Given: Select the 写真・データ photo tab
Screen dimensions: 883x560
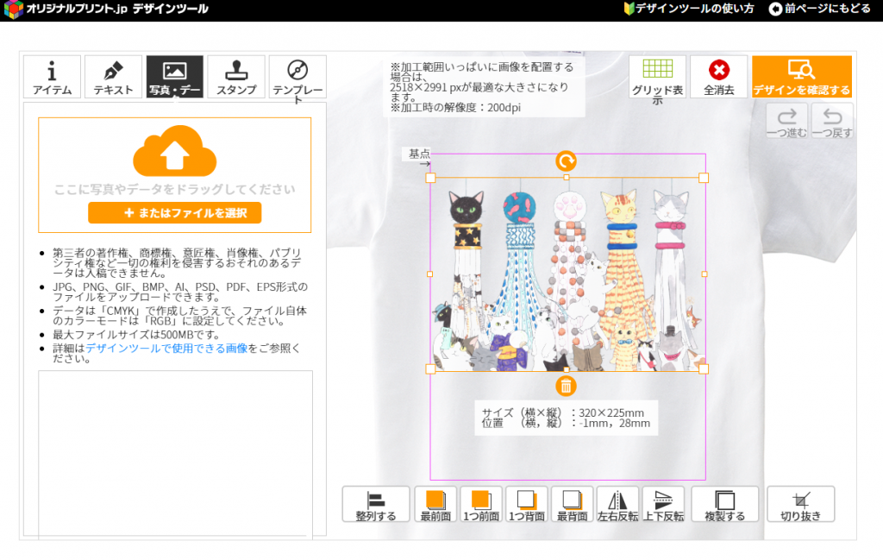Looking at the screenshot, I should pyautogui.click(x=174, y=77).
